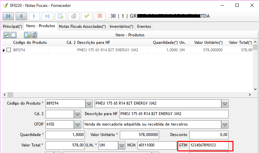Go to the next record
This screenshot has width=259, height=153.
click(34, 16)
